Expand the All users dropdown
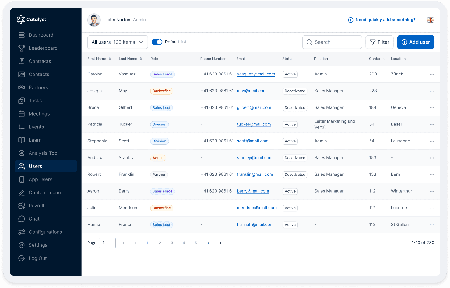Viewport: 450px width, 288px height. (x=118, y=42)
